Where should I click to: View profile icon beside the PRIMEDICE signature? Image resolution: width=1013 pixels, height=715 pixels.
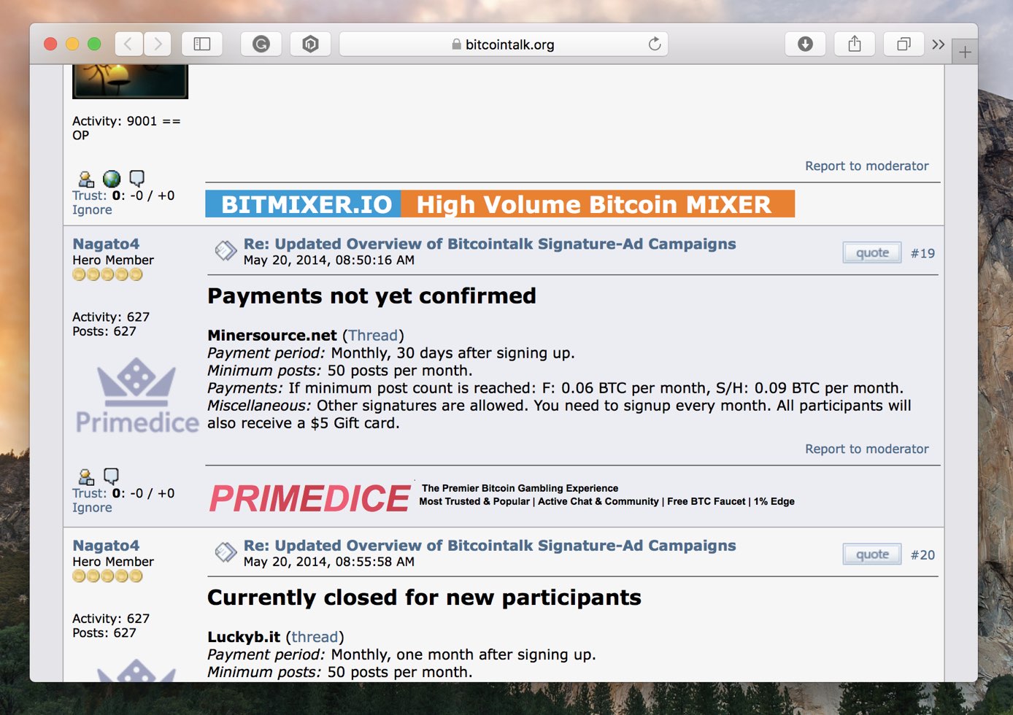coord(86,476)
